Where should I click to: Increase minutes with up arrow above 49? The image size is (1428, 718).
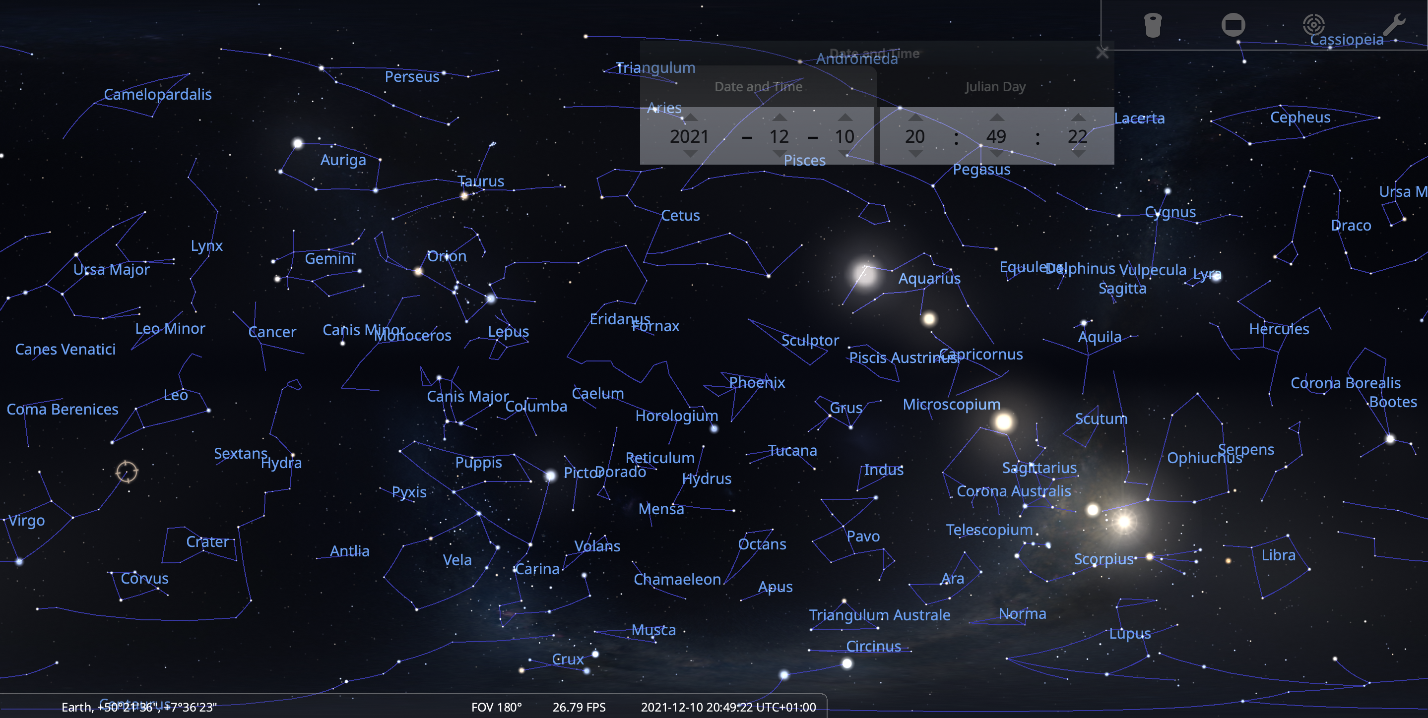click(996, 118)
